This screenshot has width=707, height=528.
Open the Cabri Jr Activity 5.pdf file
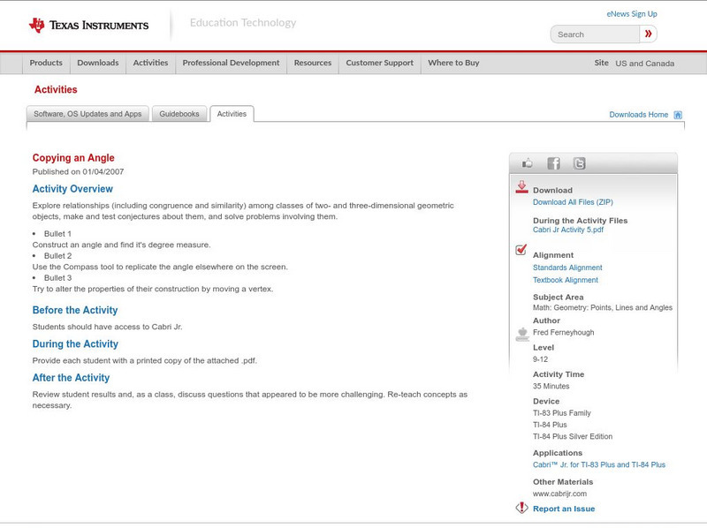tap(568, 230)
